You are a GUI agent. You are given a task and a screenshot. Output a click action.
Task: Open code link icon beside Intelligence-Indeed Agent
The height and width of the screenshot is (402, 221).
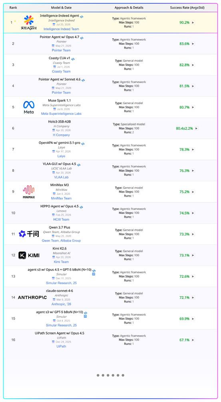82,17
